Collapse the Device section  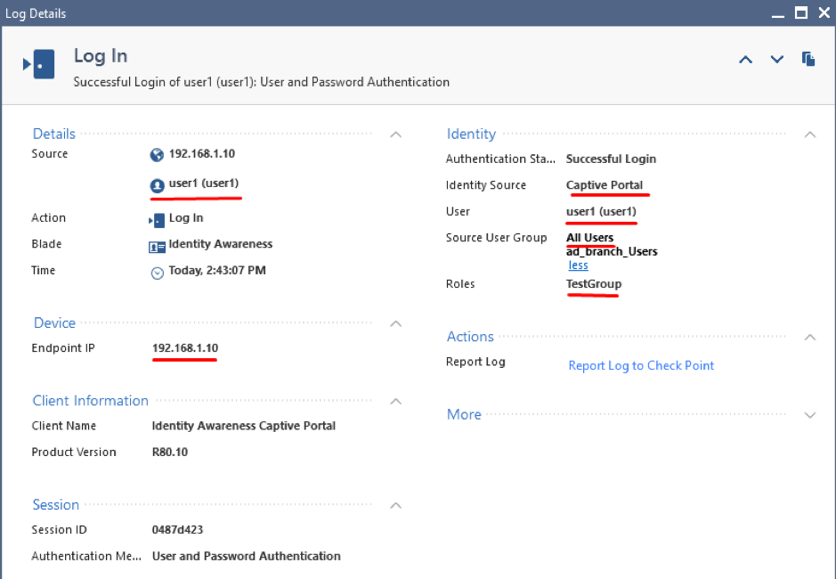coord(395,323)
